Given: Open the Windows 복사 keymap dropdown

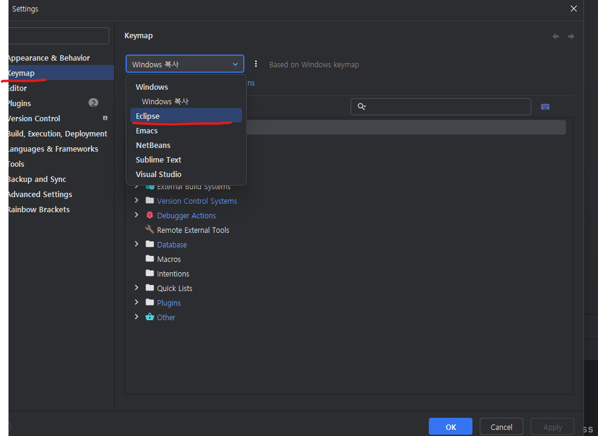Looking at the screenshot, I should pos(184,64).
